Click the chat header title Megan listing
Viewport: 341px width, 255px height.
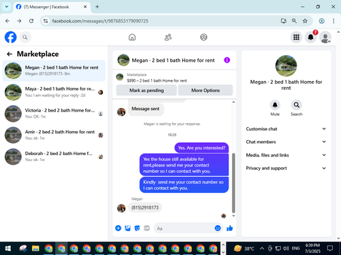173,61
